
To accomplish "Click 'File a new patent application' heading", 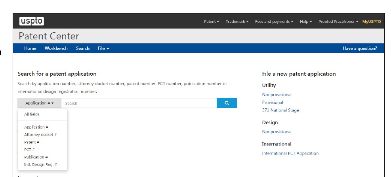I will (x=299, y=74).
